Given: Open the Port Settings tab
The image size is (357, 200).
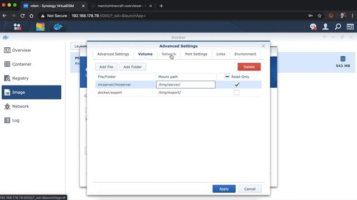Looking at the screenshot, I should click(x=196, y=54).
